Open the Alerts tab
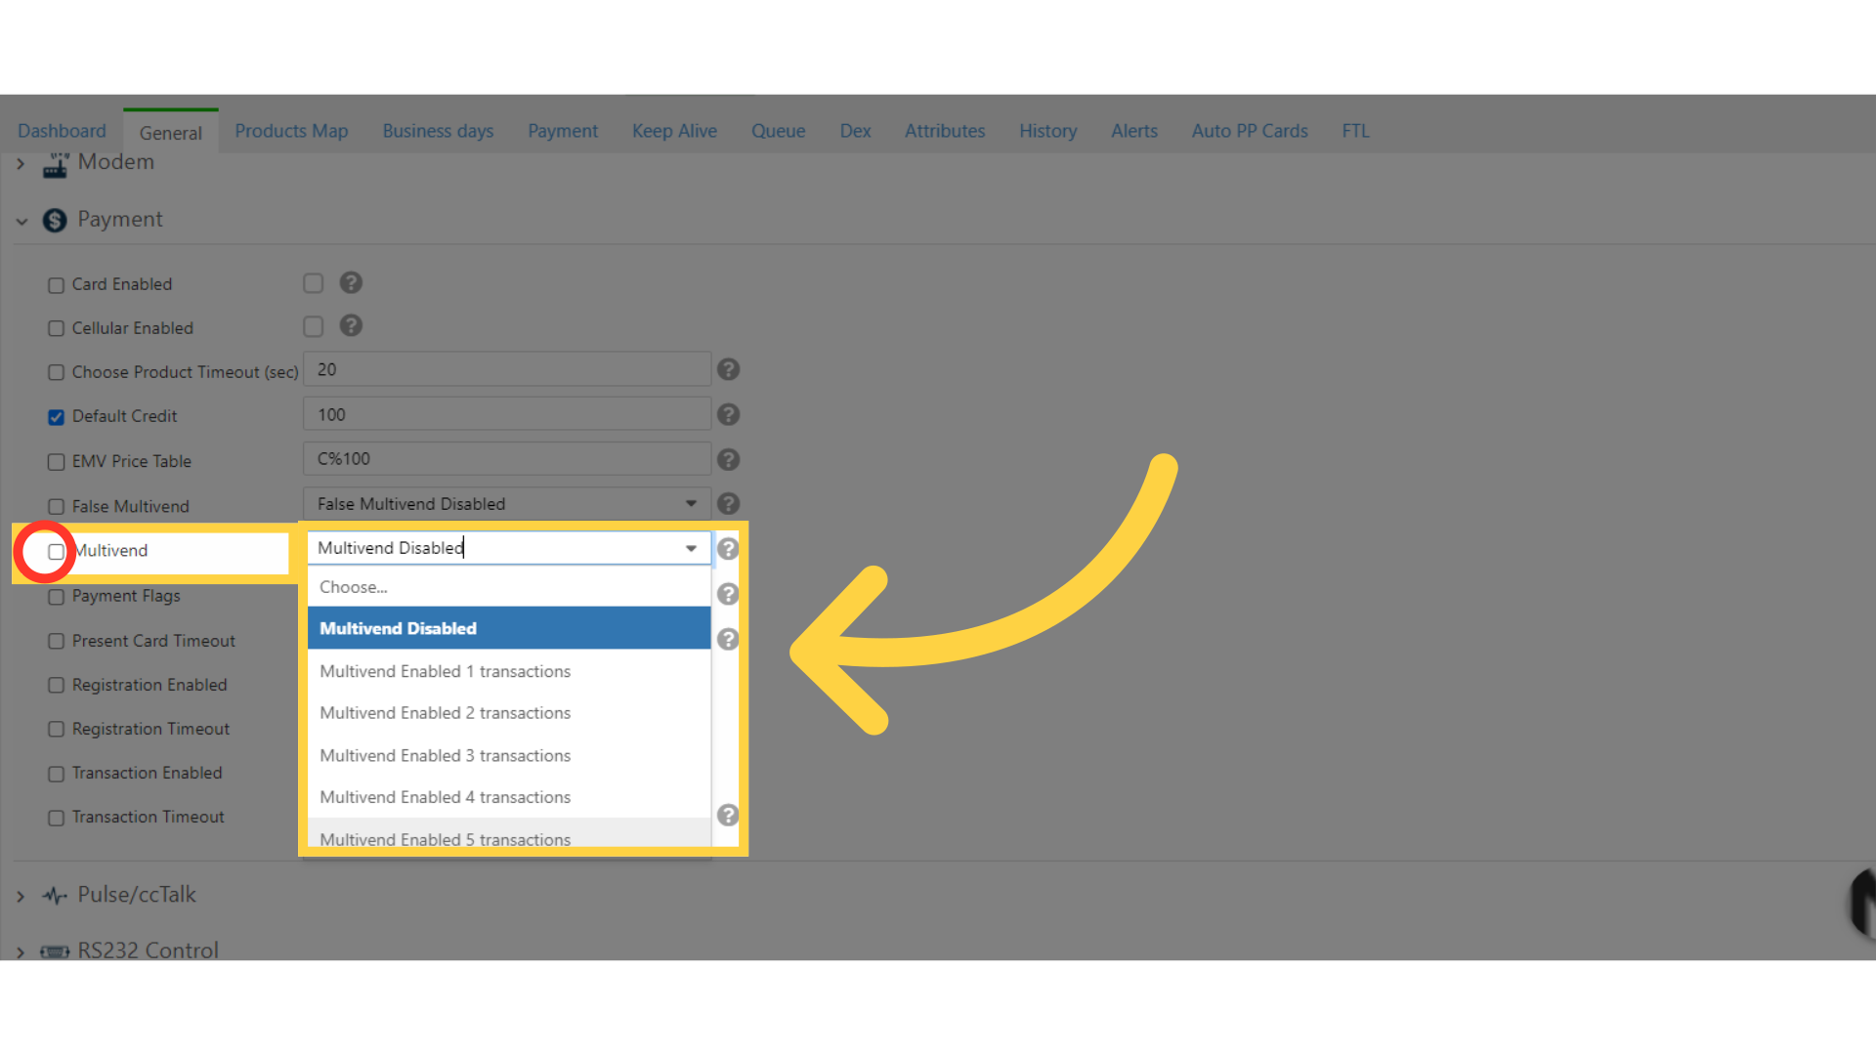The width and height of the screenshot is (1876, 1055). [x=1134, y=131]
